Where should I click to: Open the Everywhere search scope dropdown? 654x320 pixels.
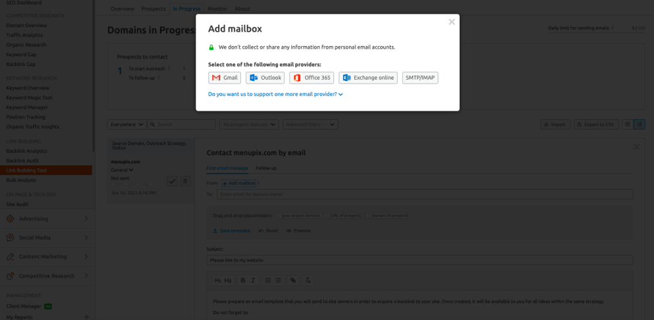tap(126, 124)
